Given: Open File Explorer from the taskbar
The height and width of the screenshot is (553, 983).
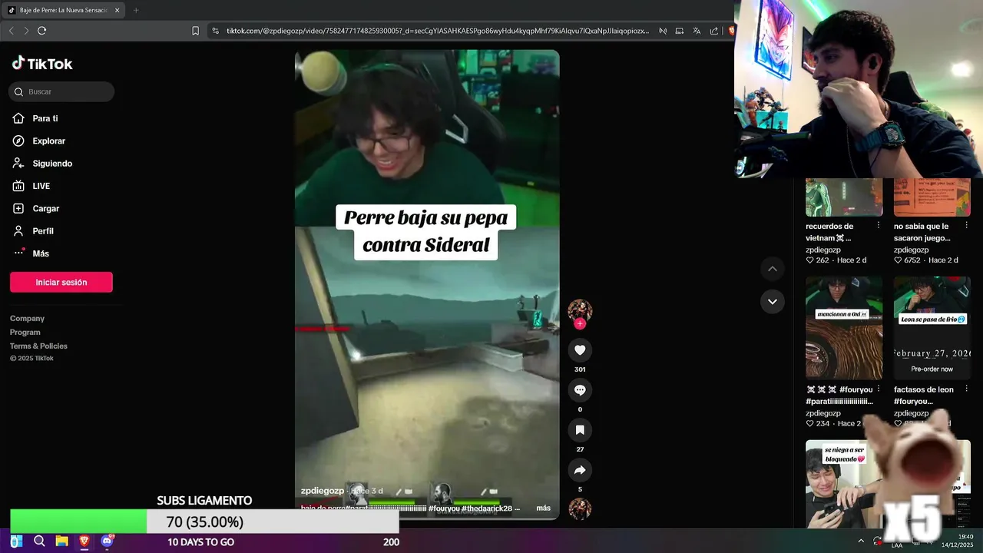Looking at the screenshot, I should (x=61, y=541).
